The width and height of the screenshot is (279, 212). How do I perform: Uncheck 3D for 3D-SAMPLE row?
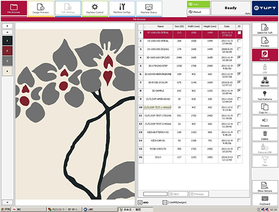coord(239,90)
